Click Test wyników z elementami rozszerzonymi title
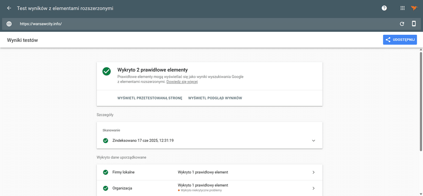Viewport: 423px width, 196px height. click(x=65, y=8)
